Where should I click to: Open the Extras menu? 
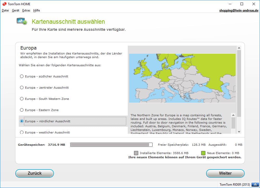[26, 10]
